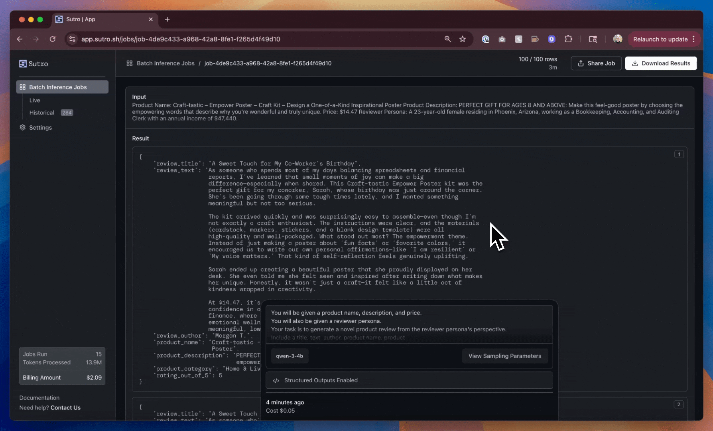This screenshot has width=713, height=431.
Task: Click the Share Job button
Action: 596,63
